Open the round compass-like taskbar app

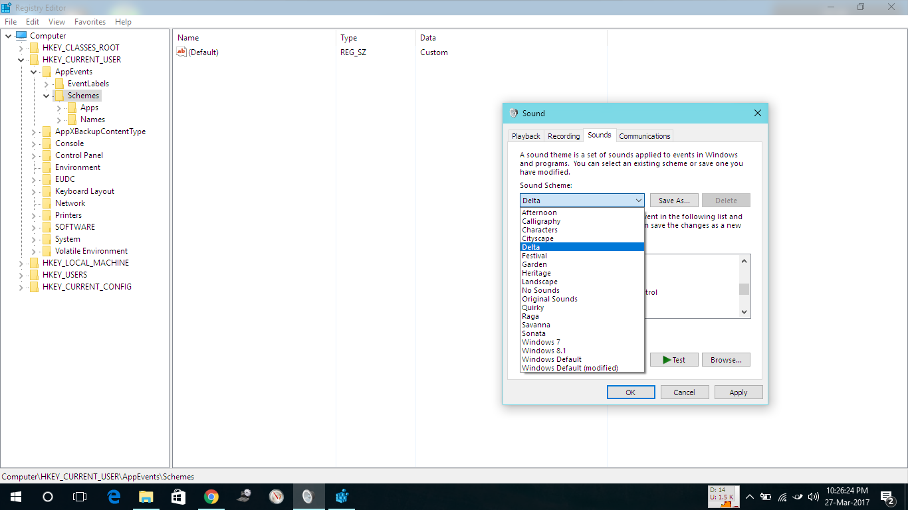[277, 496]
